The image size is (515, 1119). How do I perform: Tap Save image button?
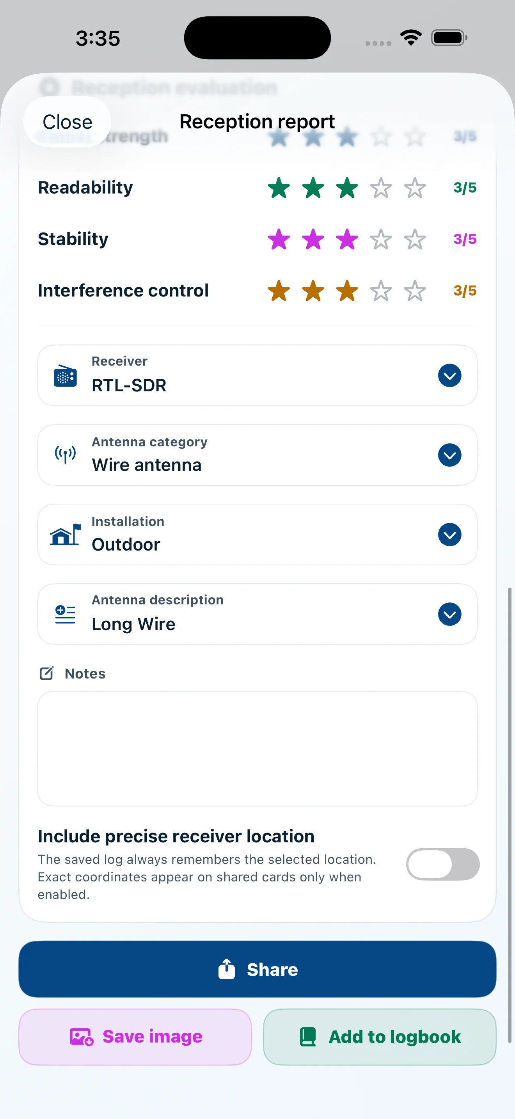pyautogui.click(x=135, y=1036)
